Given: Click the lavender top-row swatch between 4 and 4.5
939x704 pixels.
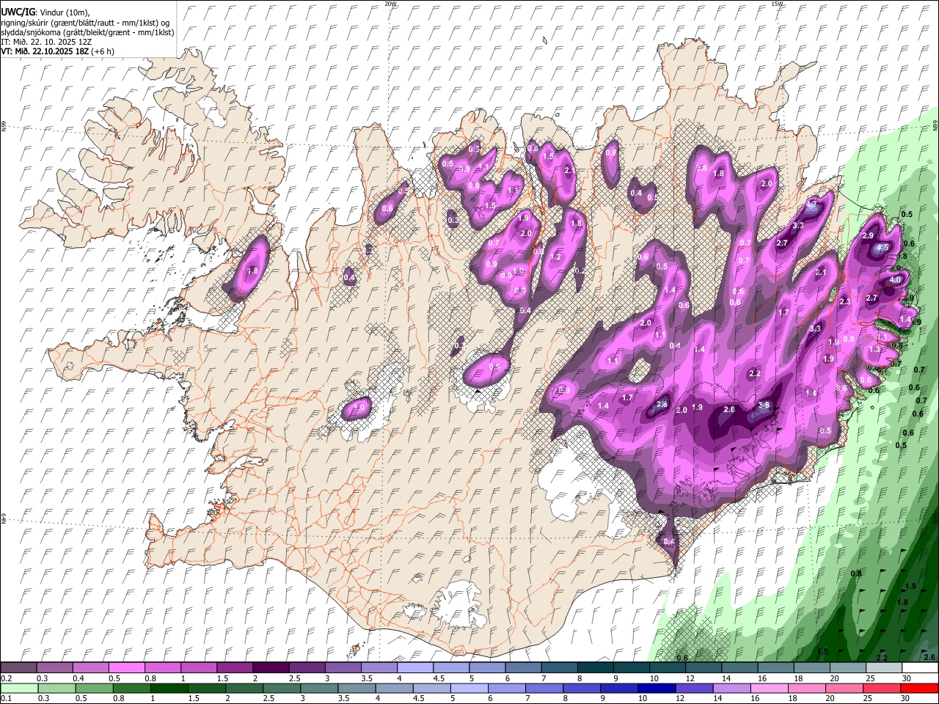Looking at the screenshot, I should coord(414,668).
